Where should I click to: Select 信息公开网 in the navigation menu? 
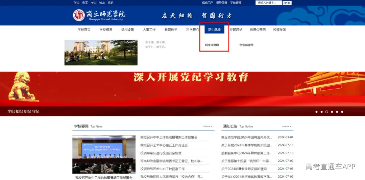click(x=258, y=30)
